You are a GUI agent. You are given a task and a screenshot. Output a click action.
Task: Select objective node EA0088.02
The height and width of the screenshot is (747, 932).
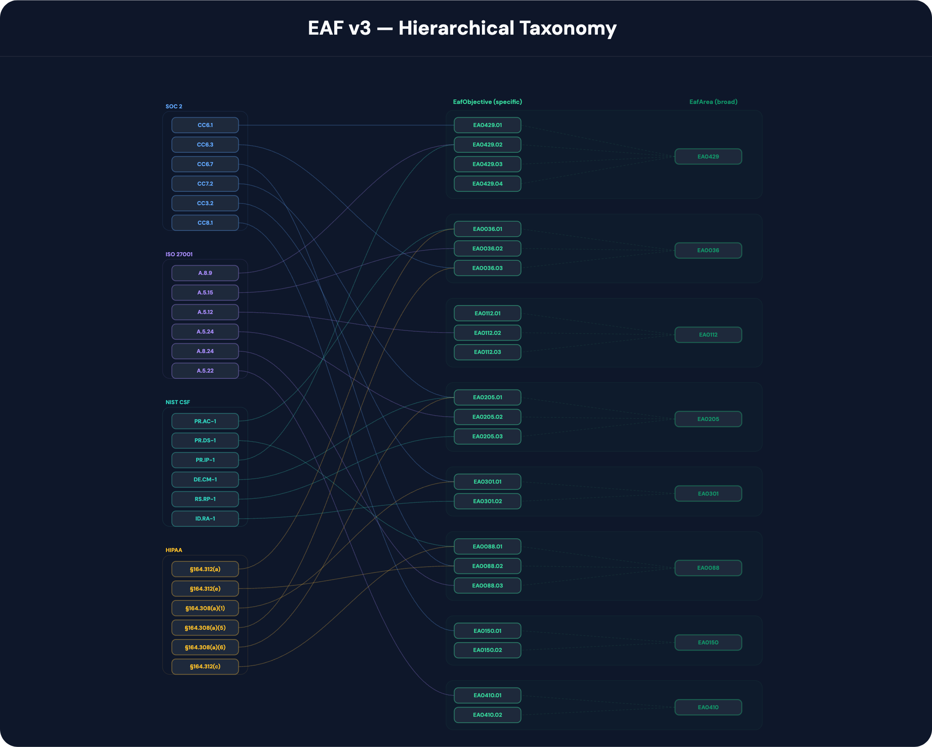point(487,566)
